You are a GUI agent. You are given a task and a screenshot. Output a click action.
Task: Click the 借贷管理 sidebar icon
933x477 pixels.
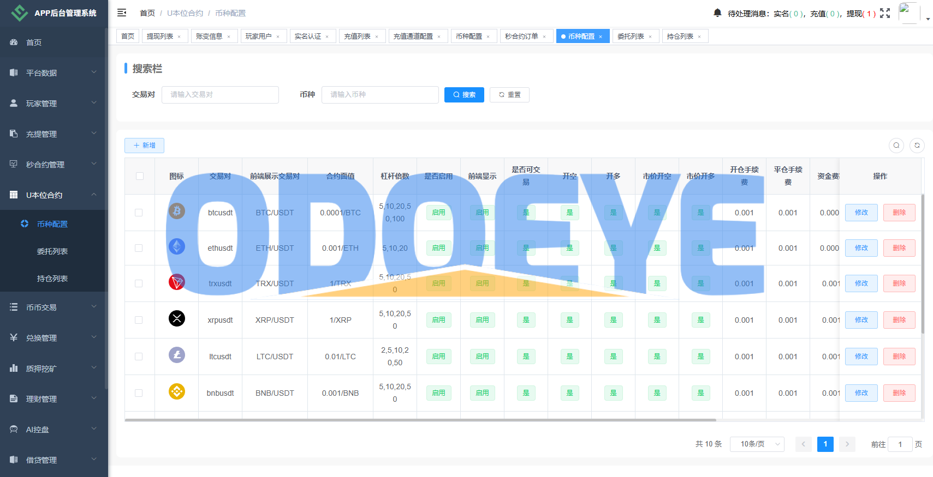tap(14, 460)
